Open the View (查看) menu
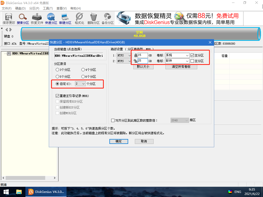 pos(62,8)
